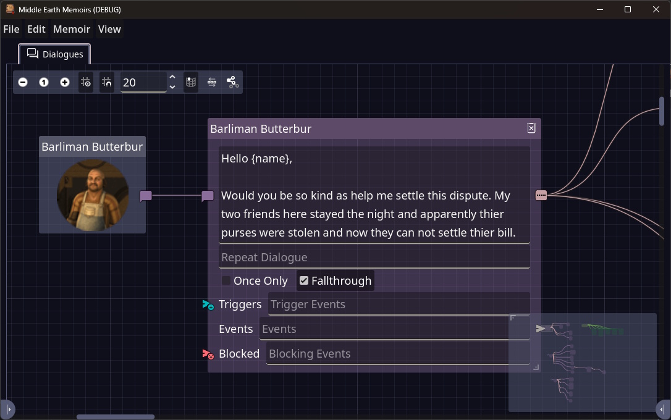Enable the Once Only checkbox

[x=226, y=281]
